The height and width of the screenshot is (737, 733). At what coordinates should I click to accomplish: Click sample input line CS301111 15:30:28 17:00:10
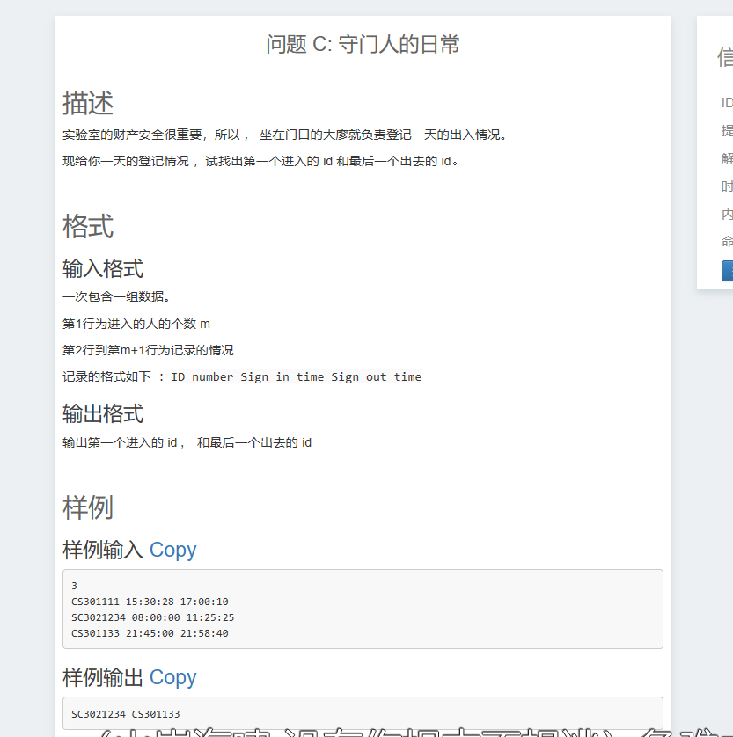point(150,602)
